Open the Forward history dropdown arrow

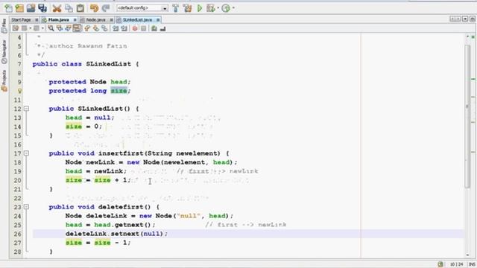pyautogui.click(x=42, y=28)
